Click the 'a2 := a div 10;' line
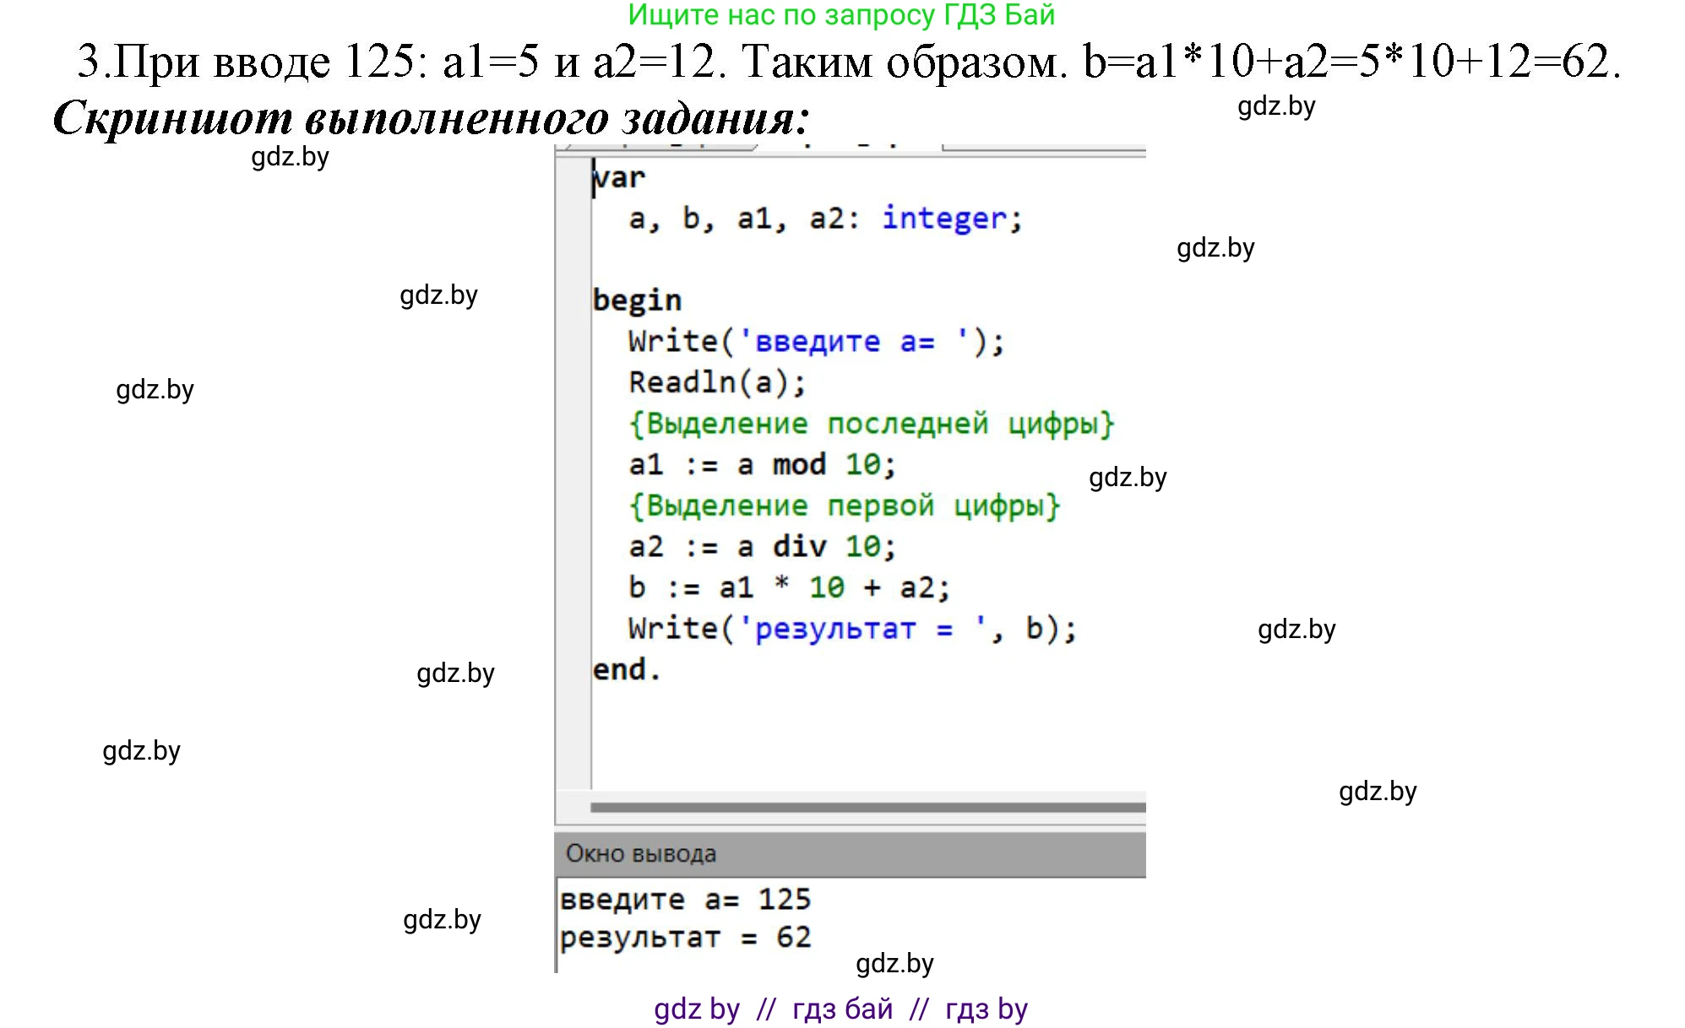 pyautogui.click(x=761, y=546)
